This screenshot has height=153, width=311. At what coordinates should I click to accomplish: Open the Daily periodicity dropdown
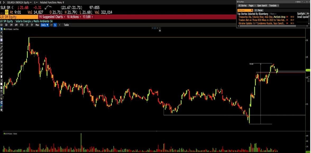pos(45,25)
